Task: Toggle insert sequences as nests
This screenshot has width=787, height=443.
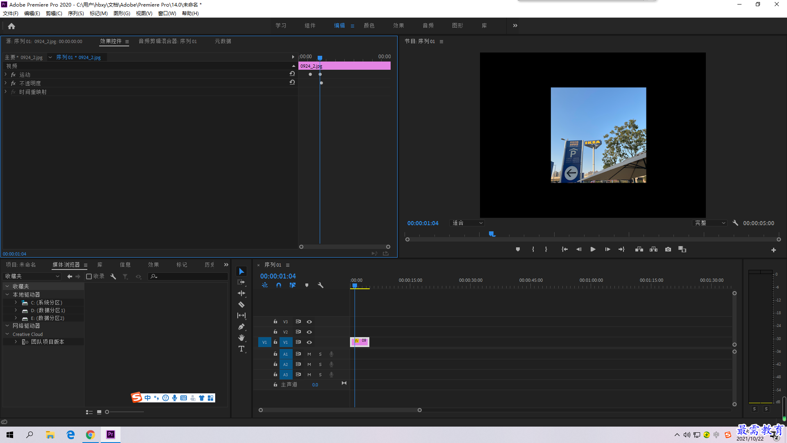Action: point(265,285)
